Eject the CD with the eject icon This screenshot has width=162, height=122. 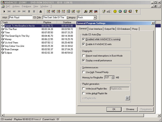[x=40, y=11]
